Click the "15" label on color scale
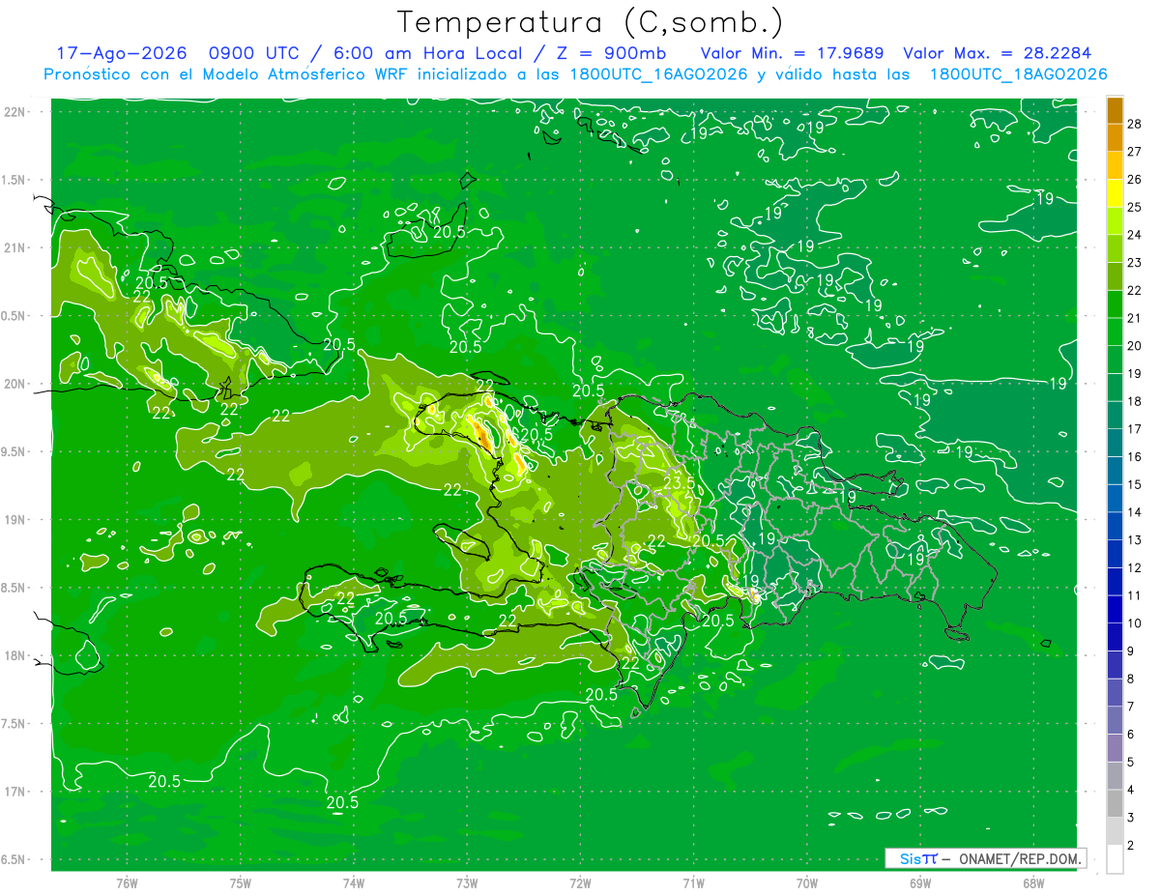This screenshot has height=896, width=1160. pyautogui.click(x=1135, y=484)
